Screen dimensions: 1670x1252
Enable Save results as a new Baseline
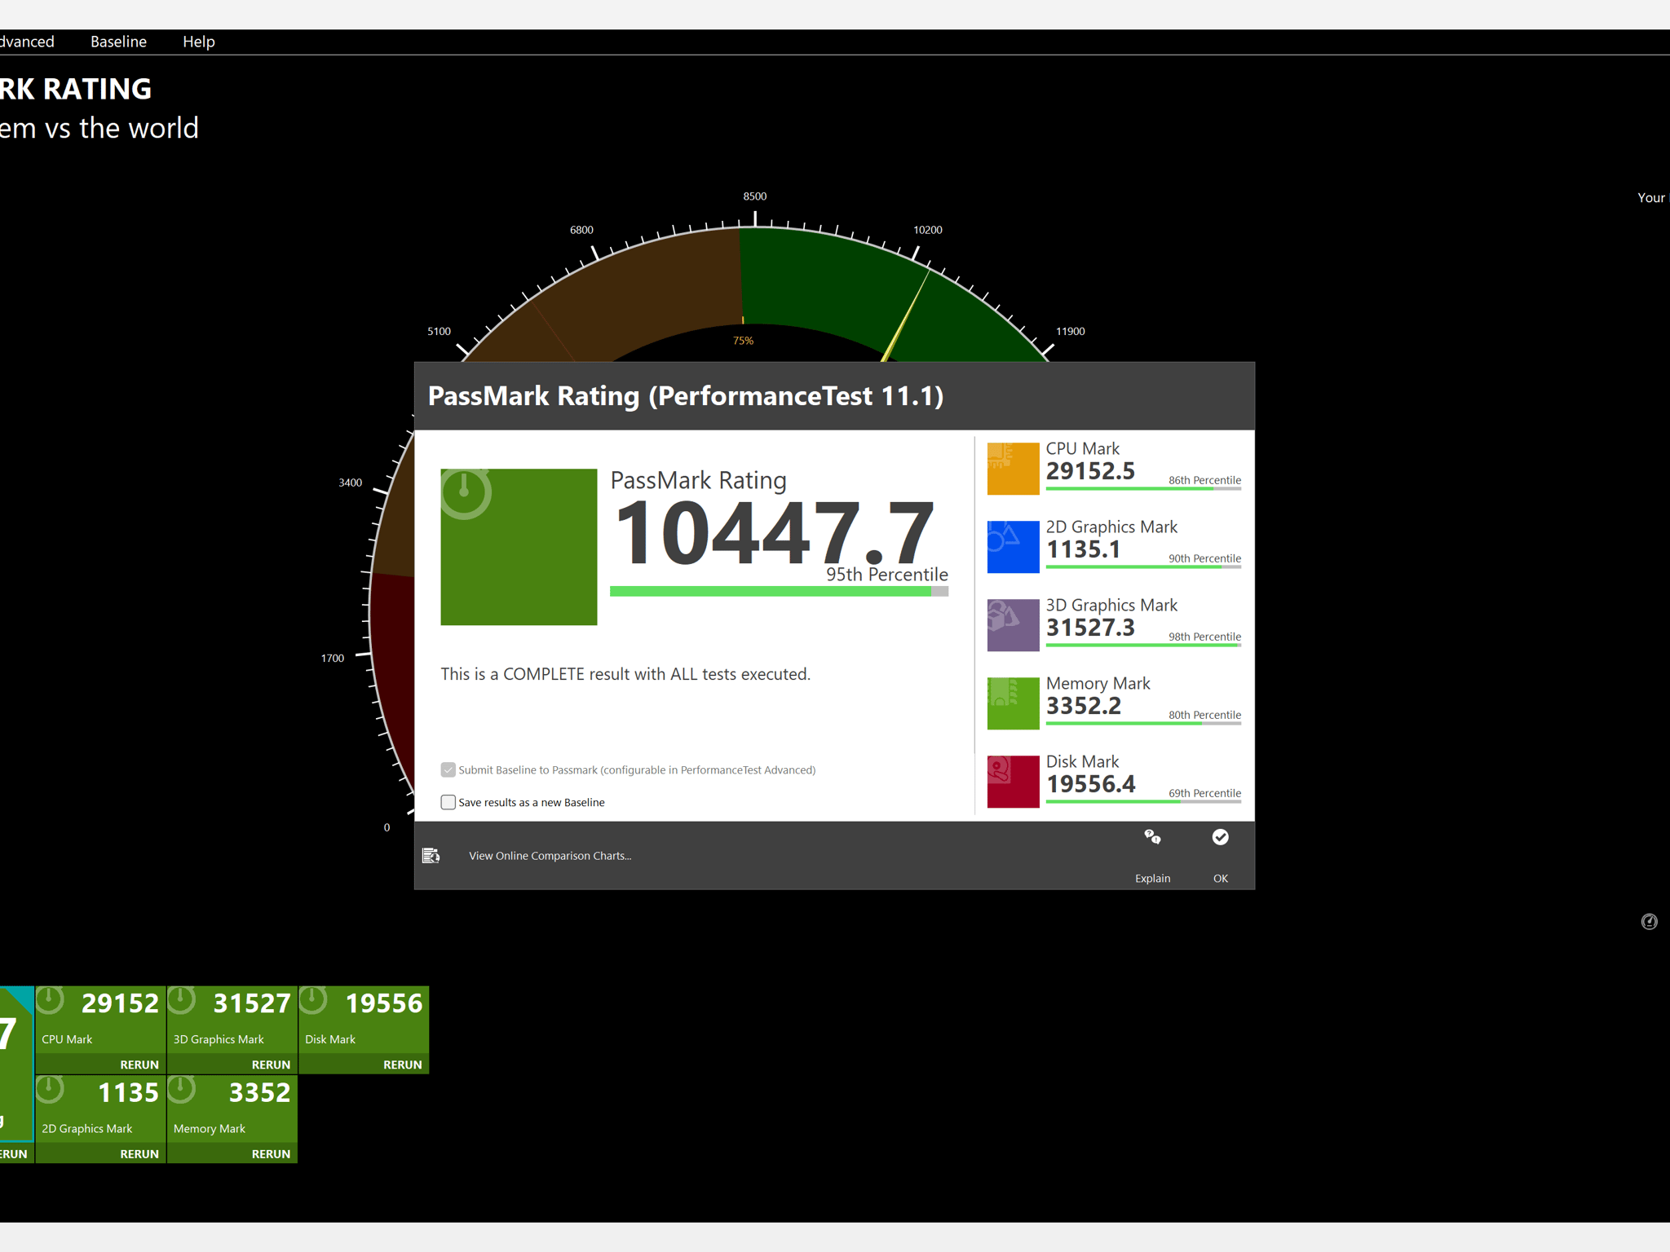[x=448, y=802]
